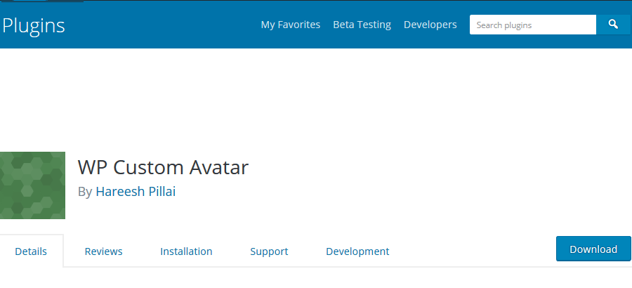632x288 pixels.
Task: Select the WP Custom Avatar title
Action: 163,167
